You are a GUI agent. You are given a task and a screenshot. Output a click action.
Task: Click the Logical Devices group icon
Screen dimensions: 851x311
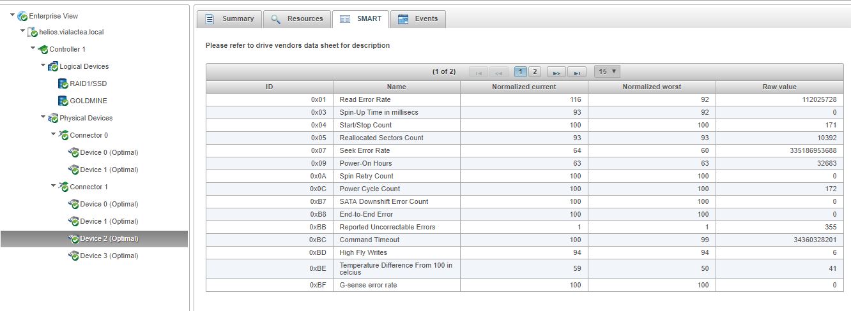(53, 67)
